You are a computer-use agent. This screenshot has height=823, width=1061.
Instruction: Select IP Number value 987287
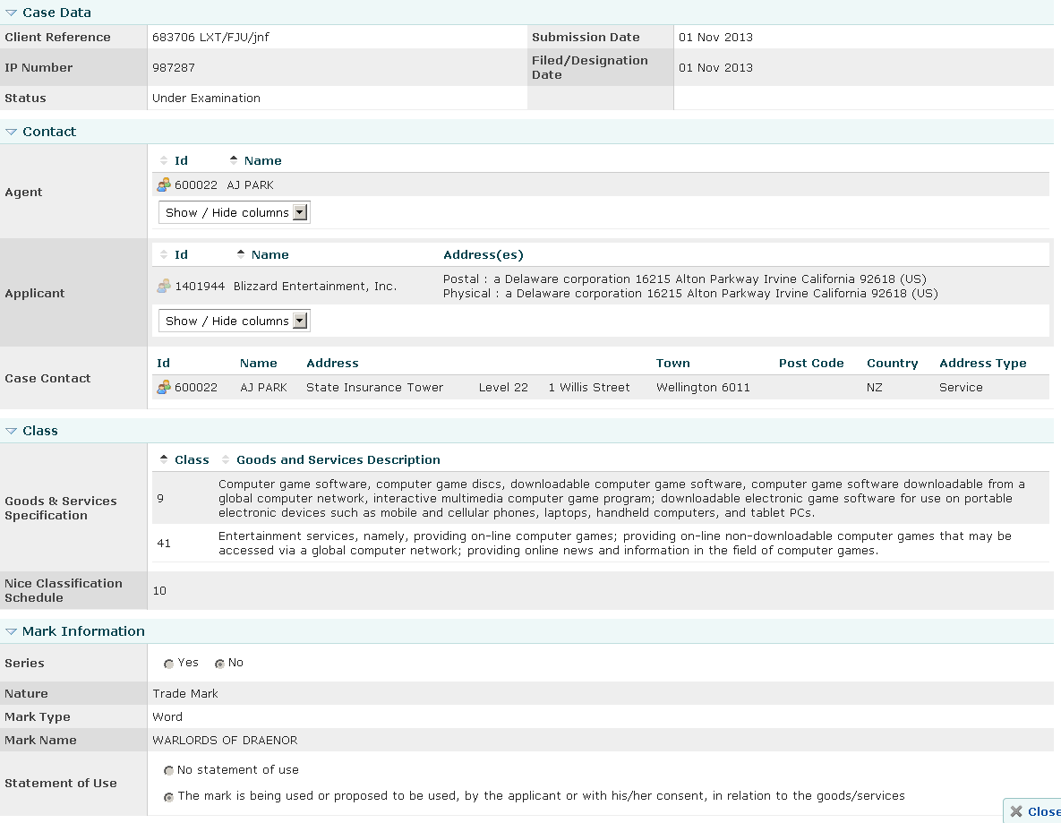[x=173, y=68]
